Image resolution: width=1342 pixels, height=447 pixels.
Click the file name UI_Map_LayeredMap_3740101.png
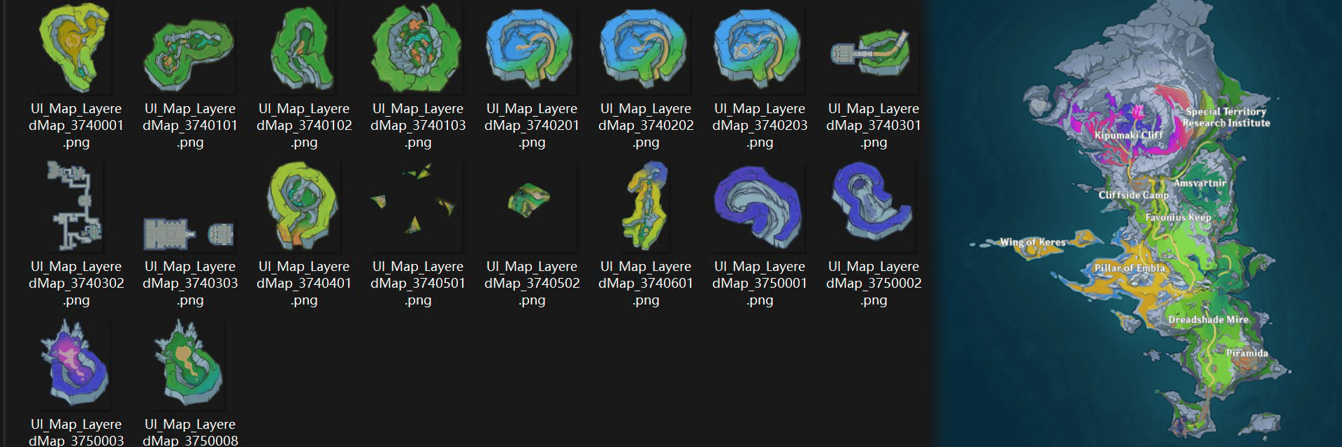pos(190,126)
